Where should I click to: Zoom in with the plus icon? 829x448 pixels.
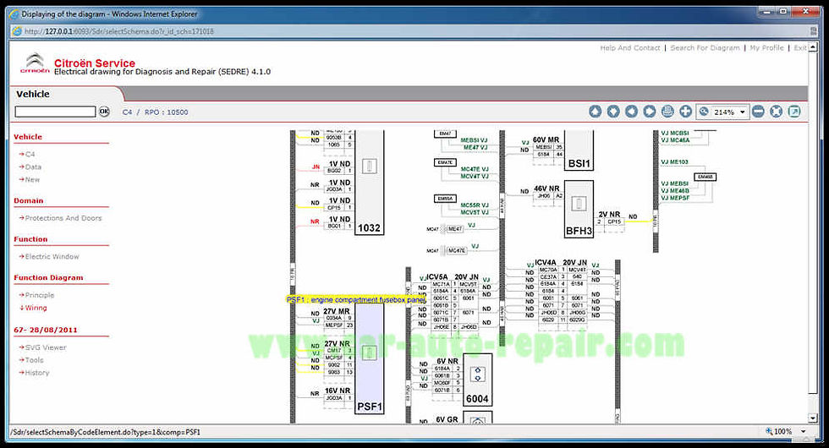point(686,112)
